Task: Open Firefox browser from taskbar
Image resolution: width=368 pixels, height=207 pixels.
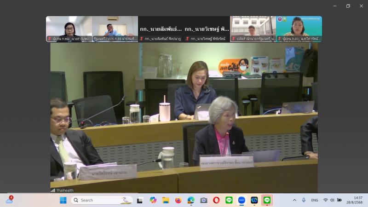Action: point(178,200)
